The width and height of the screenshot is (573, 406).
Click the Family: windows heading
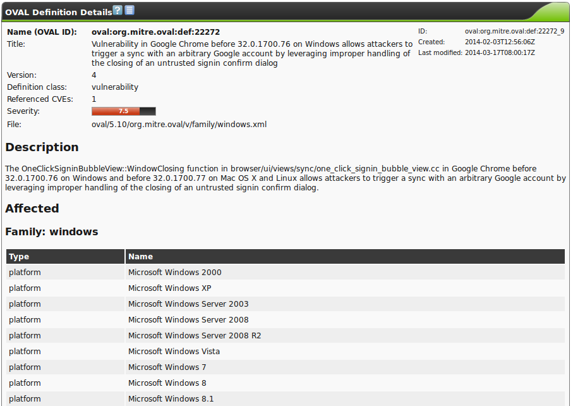[x=52, y=232]
